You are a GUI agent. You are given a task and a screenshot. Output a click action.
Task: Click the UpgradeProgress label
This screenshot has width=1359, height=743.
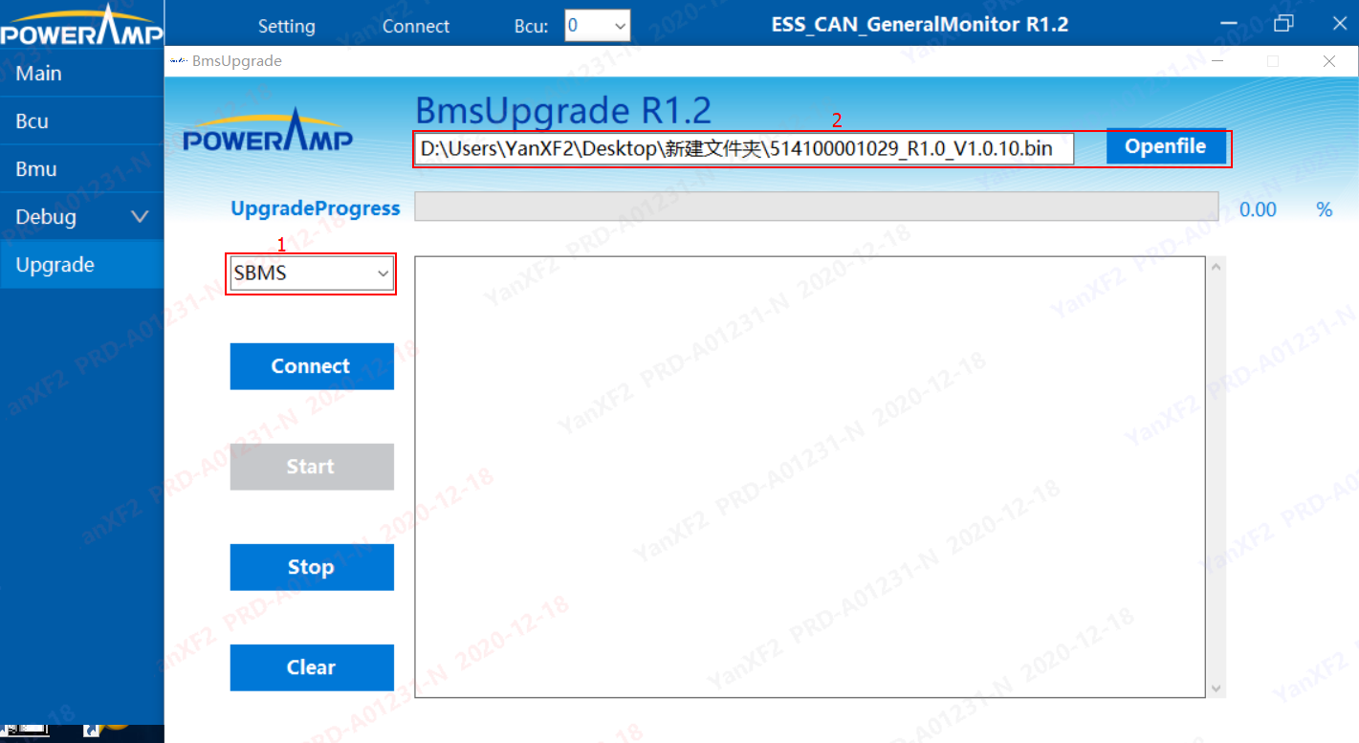pos(316,208)
